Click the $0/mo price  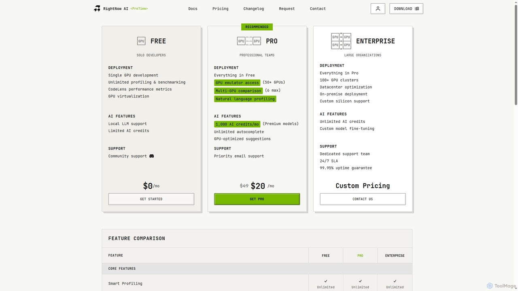pos(151,186)
